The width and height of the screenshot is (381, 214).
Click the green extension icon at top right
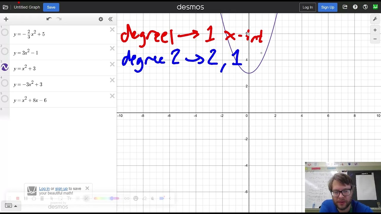[375, 7]
